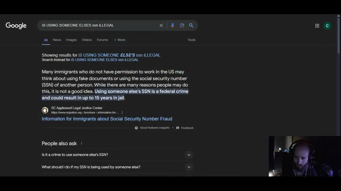Open the Google account avatar 'C'
Image resolution: width=341 pixels, height=191 pixels.
pyautogui.click(x=327, y=26)
